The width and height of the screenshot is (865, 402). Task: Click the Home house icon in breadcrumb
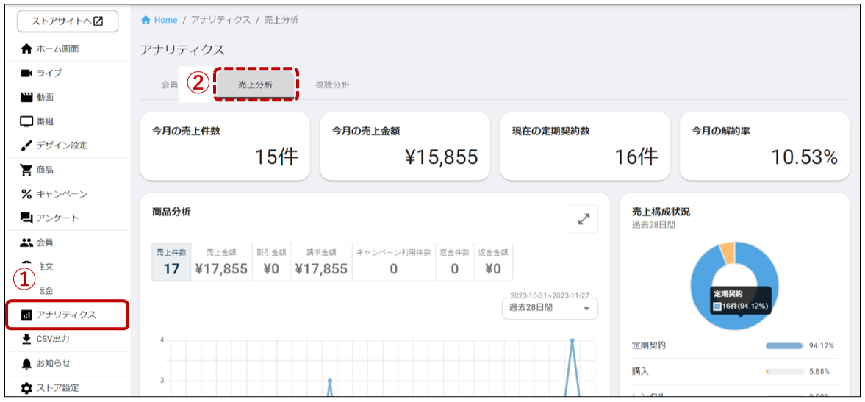146,20
